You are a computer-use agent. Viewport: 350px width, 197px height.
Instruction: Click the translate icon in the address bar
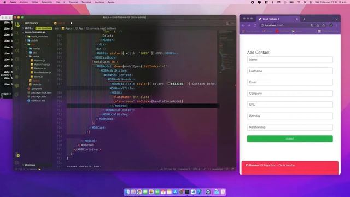click(x=312, y=26)
